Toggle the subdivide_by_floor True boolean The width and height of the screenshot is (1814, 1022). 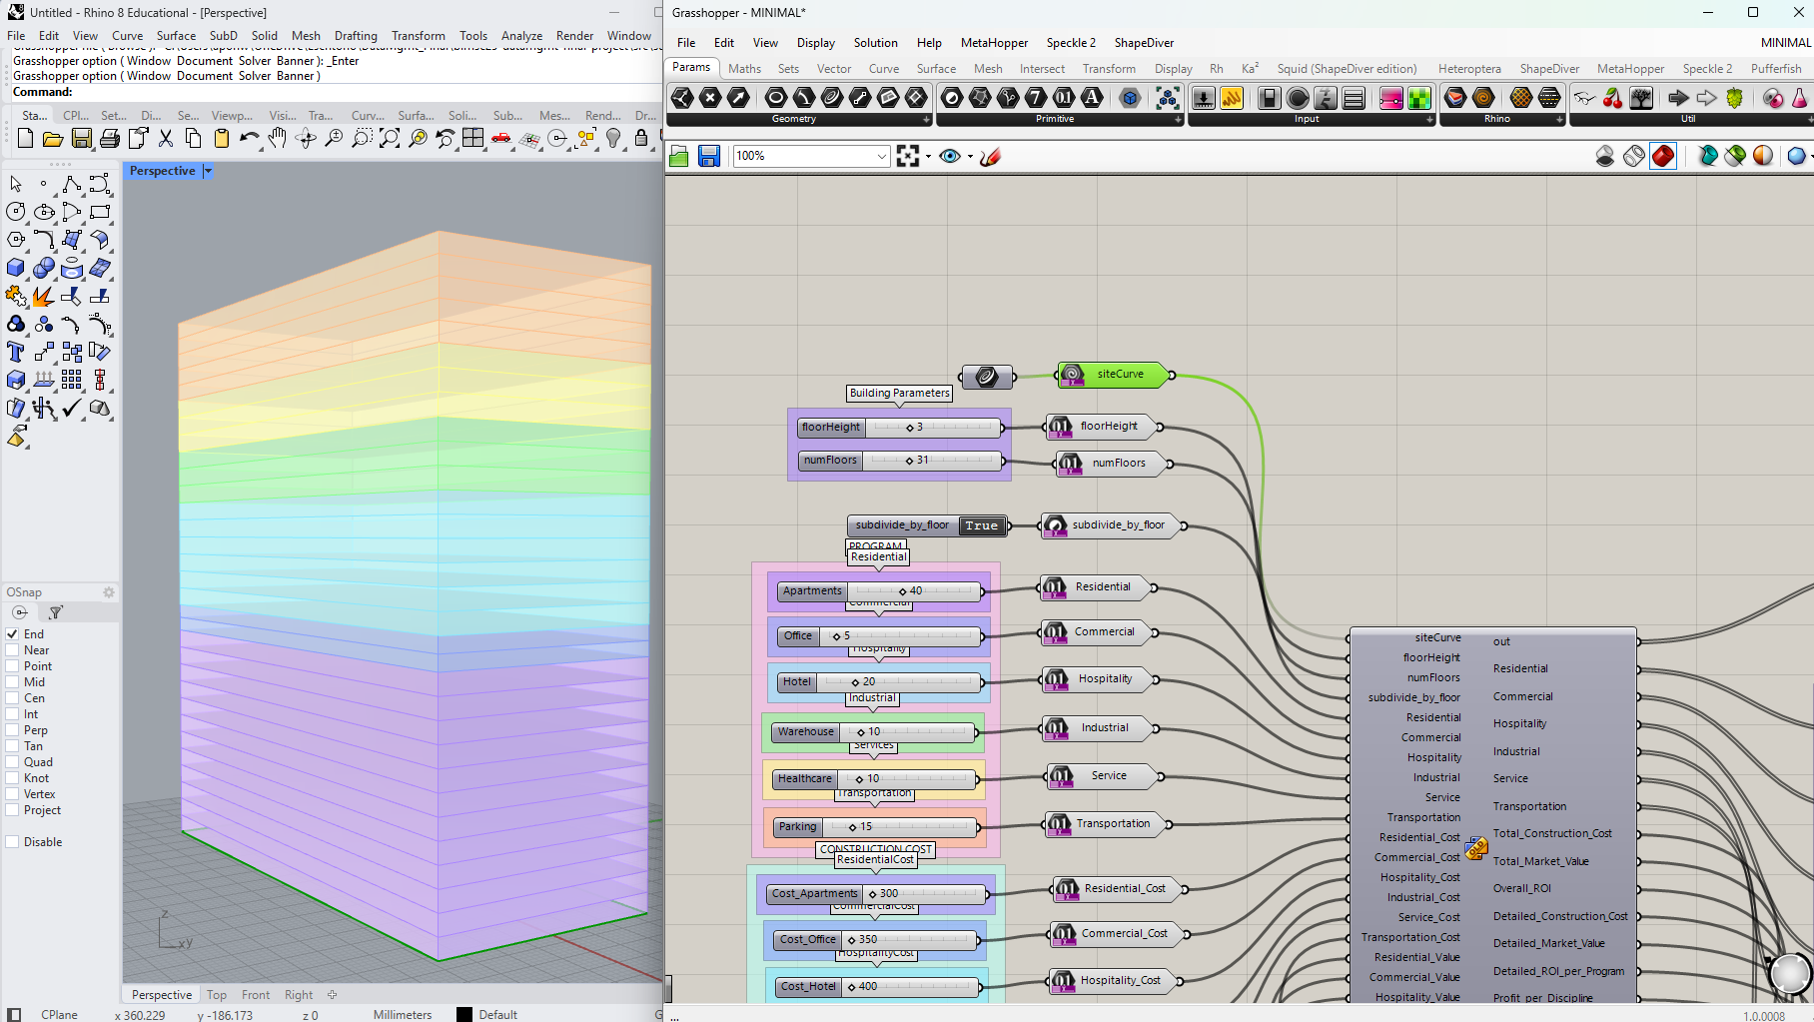click(981, 525)
